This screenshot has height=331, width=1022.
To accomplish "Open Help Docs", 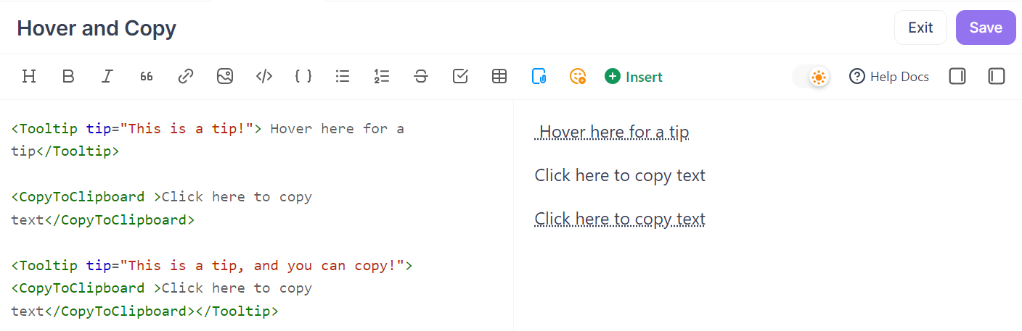I will coord(889,76).
